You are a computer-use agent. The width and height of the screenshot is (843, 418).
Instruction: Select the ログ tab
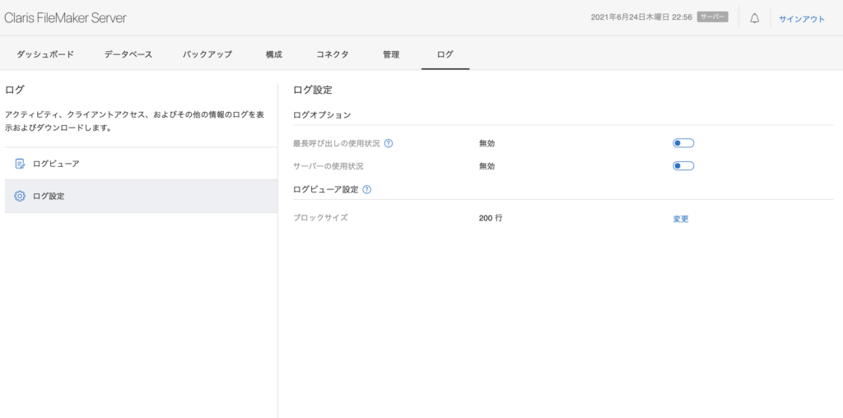[445, 54]
